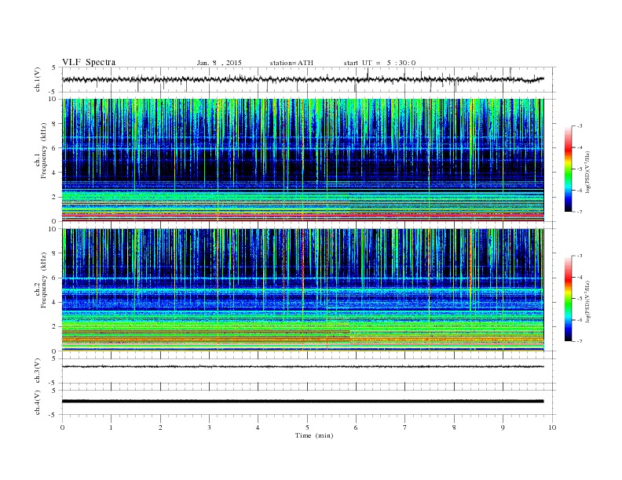The height and width of the screenshot is (480, 622).
Task: Click the ch.1 spectrogram PSD color bar
Action: coord(568,169)
